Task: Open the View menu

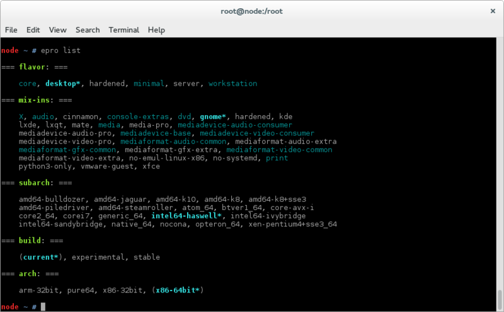Action: [x=57, y=30]
